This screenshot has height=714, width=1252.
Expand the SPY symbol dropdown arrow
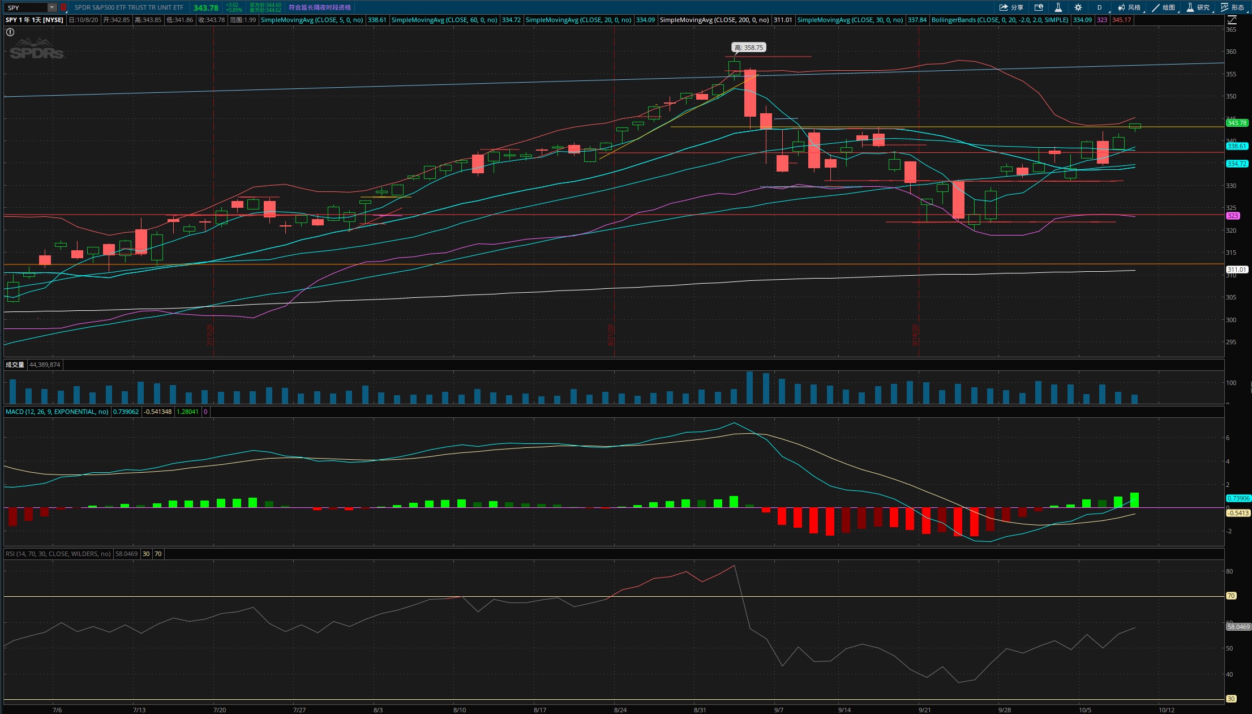[x=52, y=7]
